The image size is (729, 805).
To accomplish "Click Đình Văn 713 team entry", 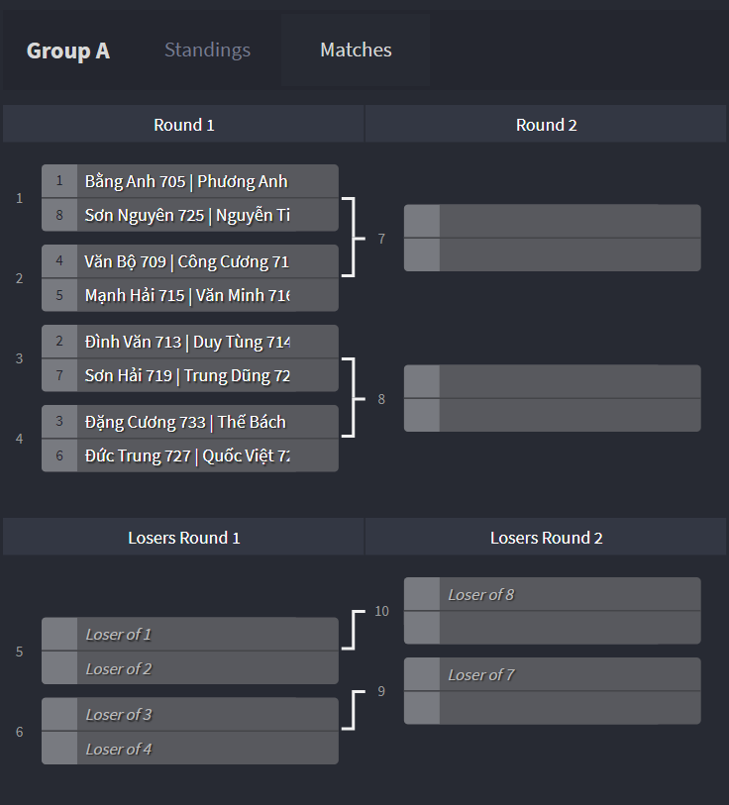I will coord(189,342).
